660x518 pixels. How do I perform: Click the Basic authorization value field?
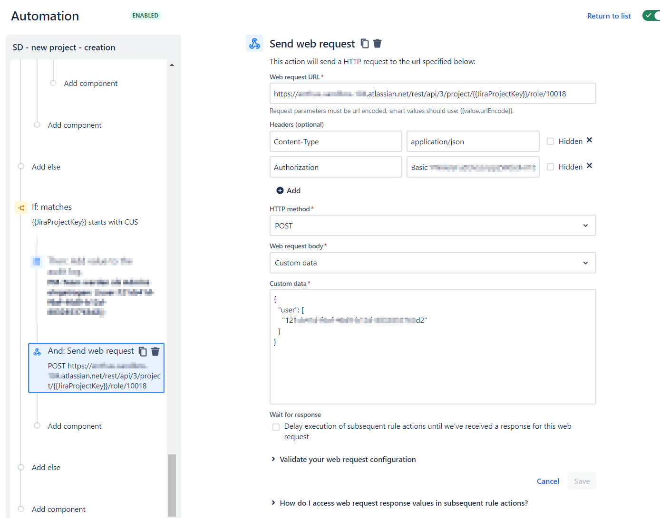point(473,167)
